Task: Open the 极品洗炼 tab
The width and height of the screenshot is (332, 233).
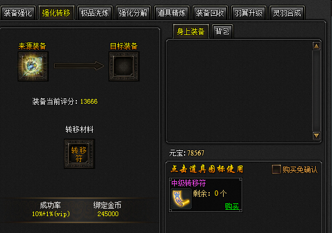Action: coord(94,13)
